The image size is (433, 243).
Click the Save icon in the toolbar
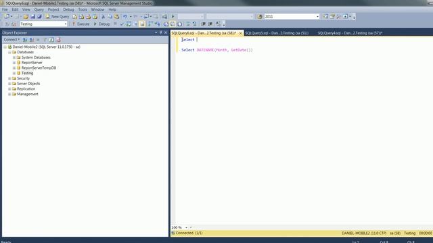pos(33,16)
